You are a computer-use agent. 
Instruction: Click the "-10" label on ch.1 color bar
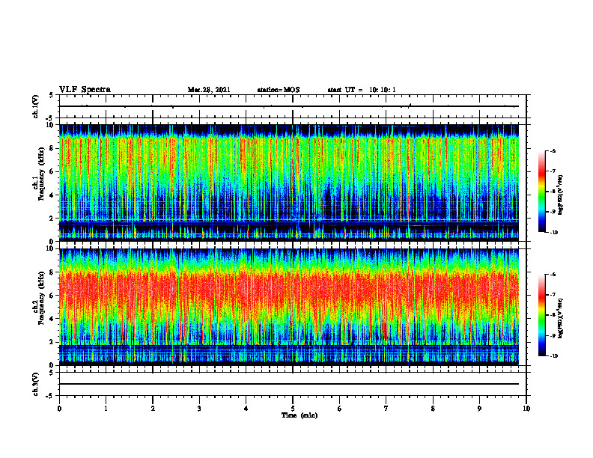coord(553,233)
